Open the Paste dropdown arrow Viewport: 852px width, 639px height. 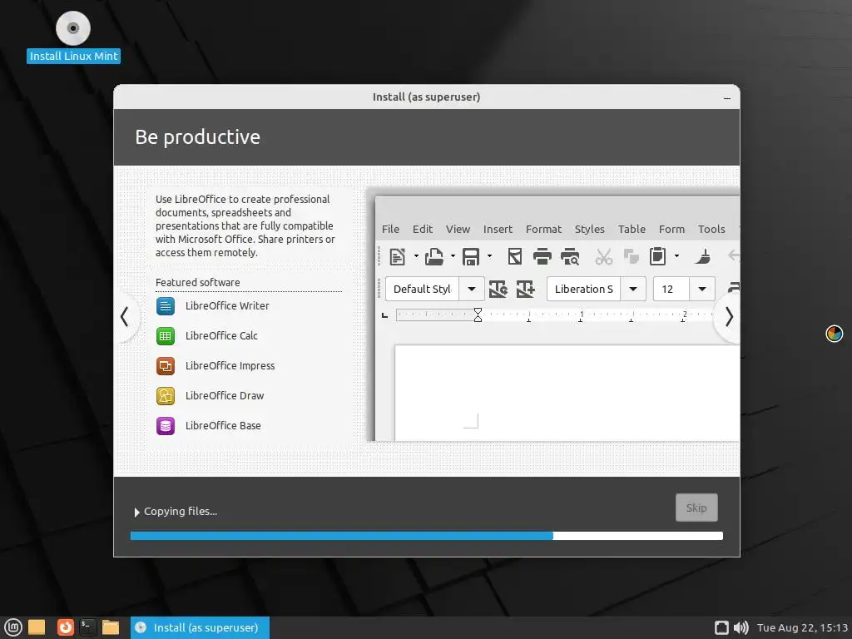(x=676, y=256)
